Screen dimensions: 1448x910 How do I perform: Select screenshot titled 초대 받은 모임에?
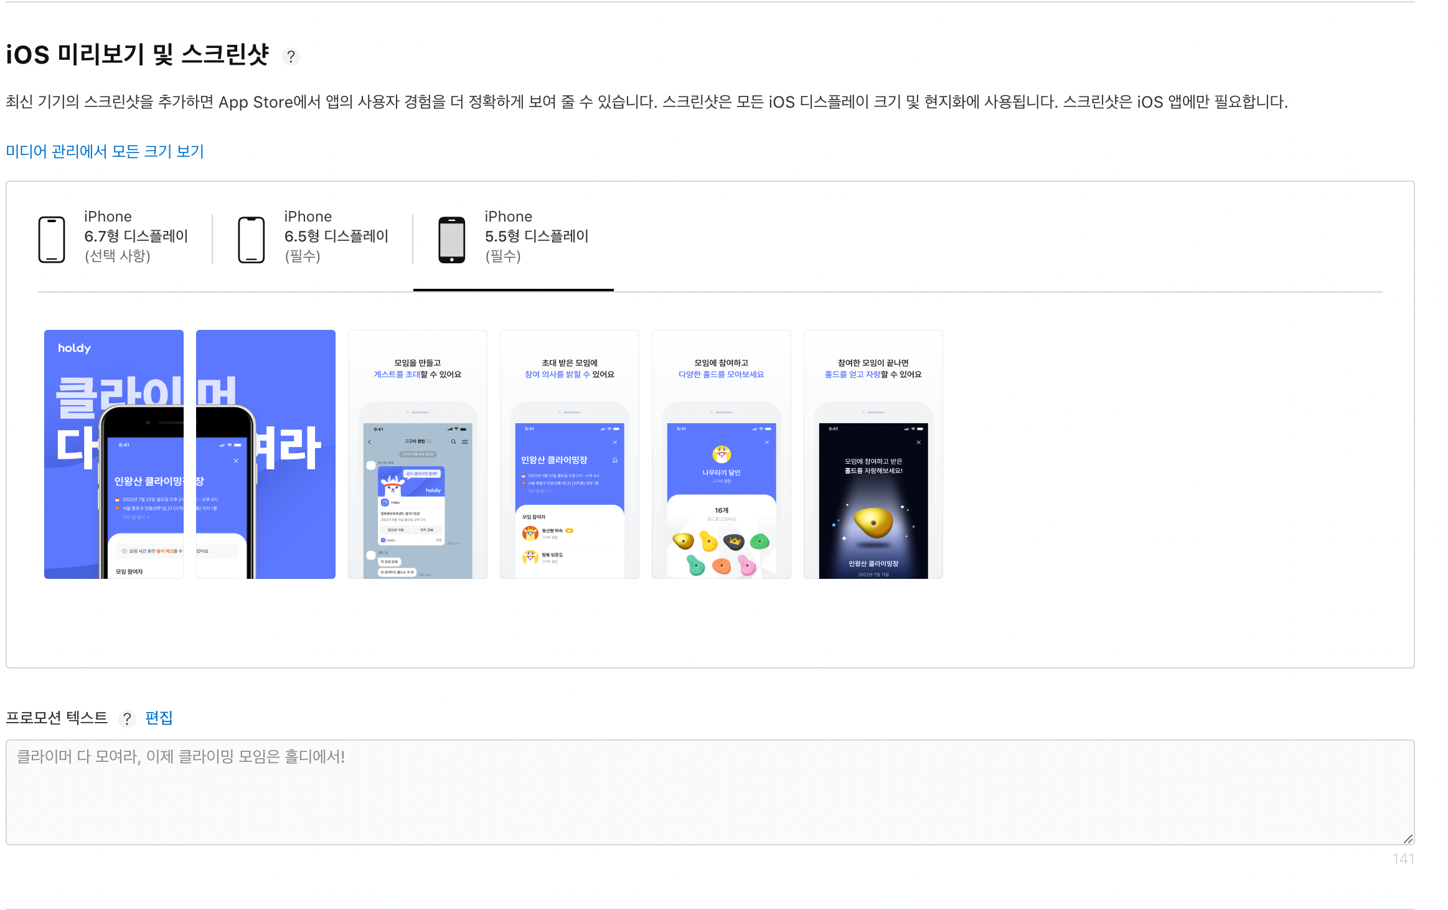pyautogui.click(x=570, y=454)
